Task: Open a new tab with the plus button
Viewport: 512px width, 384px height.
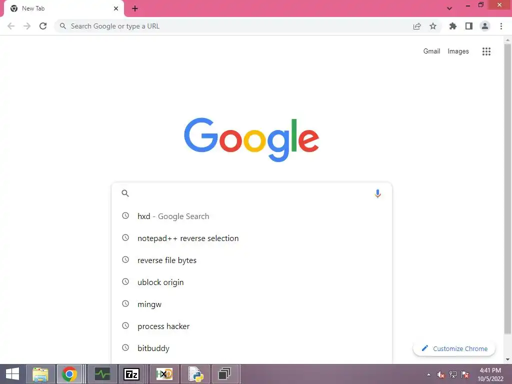Action: [135, 8]
